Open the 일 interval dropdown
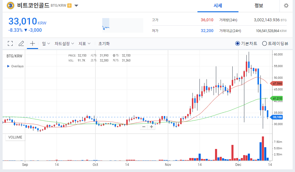Screen dimensions: 295x172 (46, 43)
